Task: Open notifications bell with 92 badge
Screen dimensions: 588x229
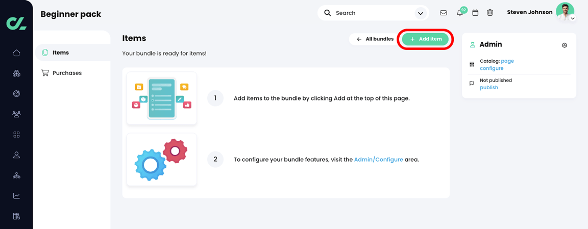Action: (460, 13)
